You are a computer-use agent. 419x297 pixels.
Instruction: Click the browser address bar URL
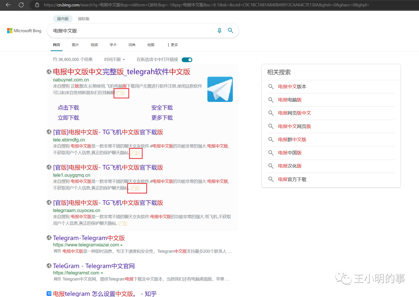click(206, 5)
